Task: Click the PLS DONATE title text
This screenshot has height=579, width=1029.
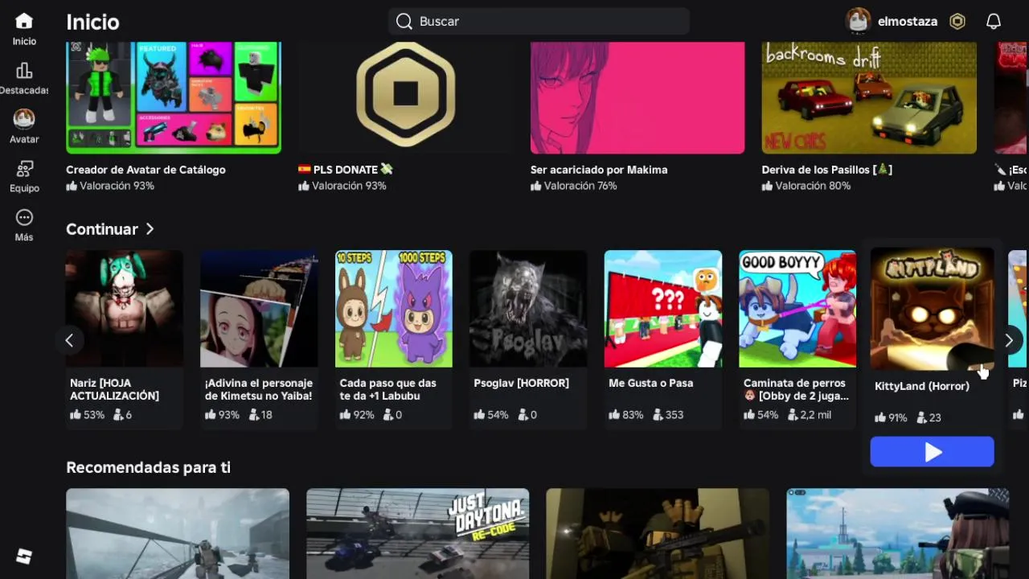Action: coord(346,170)
